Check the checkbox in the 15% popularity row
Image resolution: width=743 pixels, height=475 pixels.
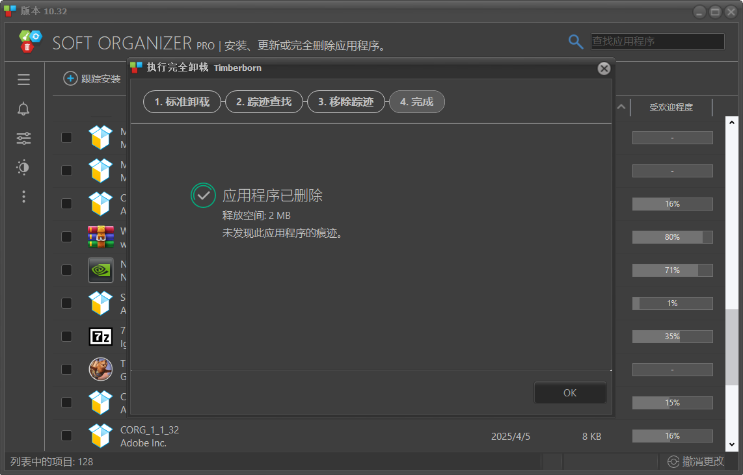pos(67,402)
